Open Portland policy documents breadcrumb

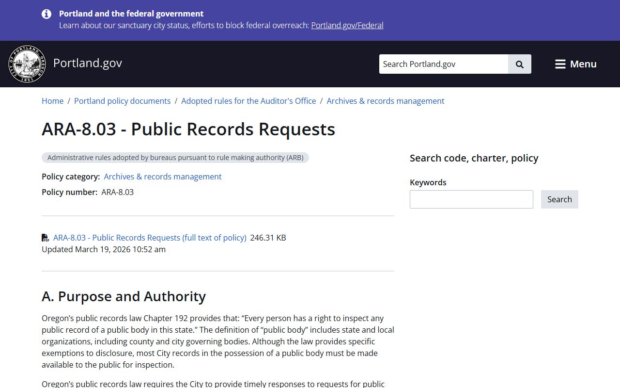click(x=123, y=101)
